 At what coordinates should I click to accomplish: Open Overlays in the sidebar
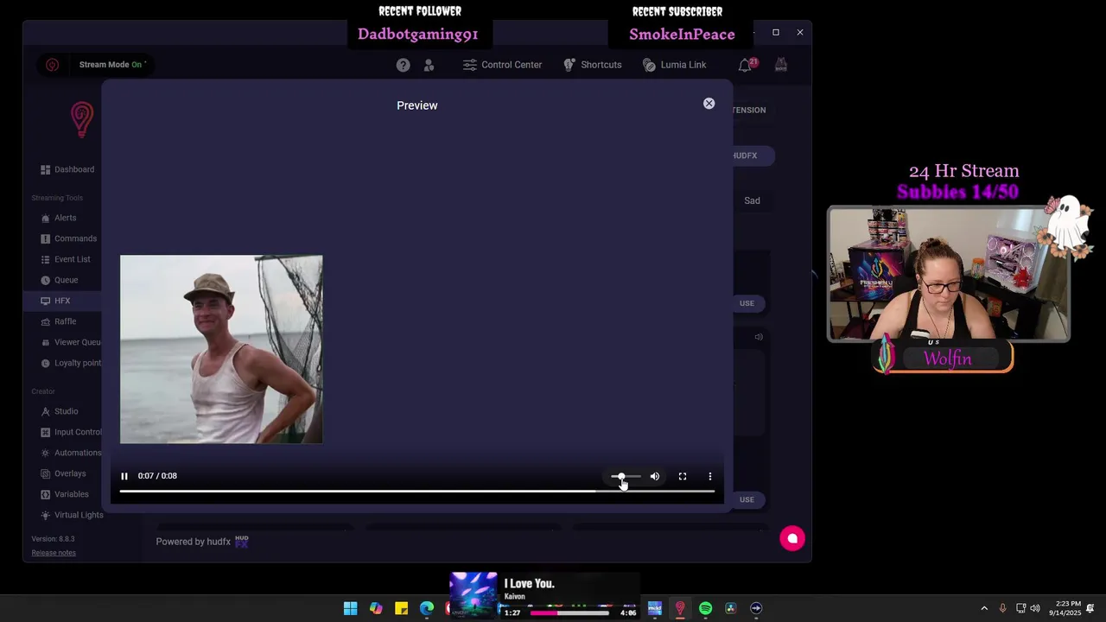click(63, 473)
